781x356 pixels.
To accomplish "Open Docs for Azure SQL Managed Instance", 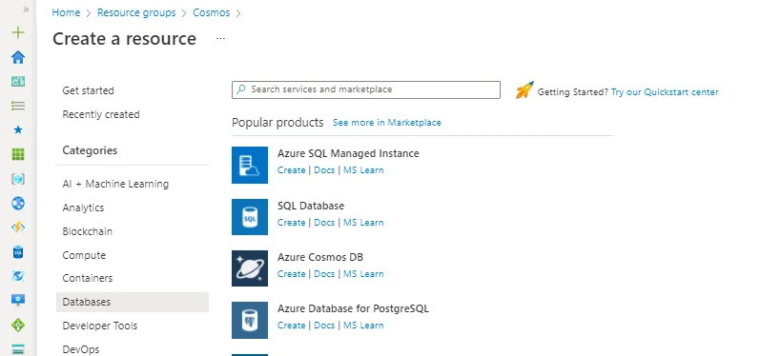I will pyautogui.click(x=324, y=170).
